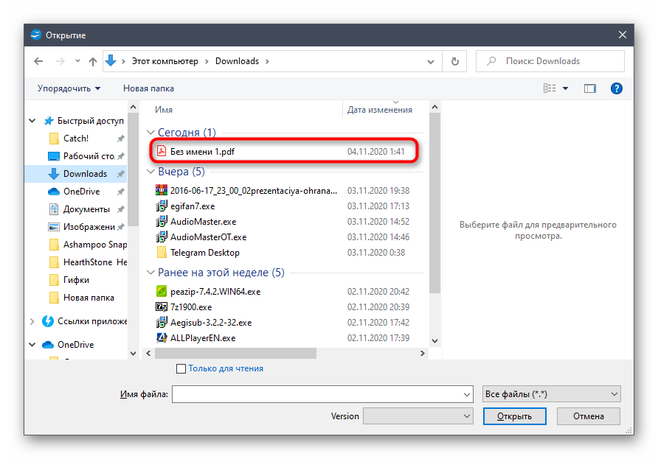This screenshot has width=658, height=459.
Task: Click 'Этот компьютер' breadcrumb
Action: tap(165, 61)
